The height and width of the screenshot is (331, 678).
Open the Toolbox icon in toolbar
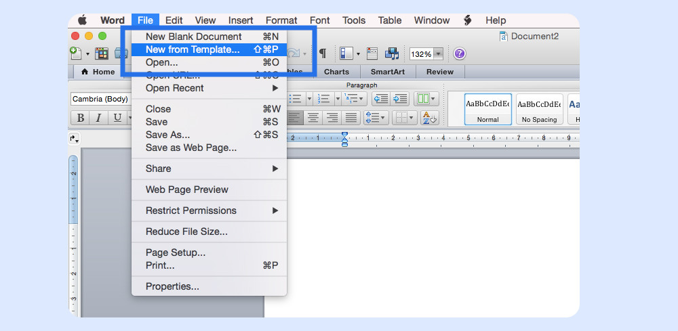point(372,53)
